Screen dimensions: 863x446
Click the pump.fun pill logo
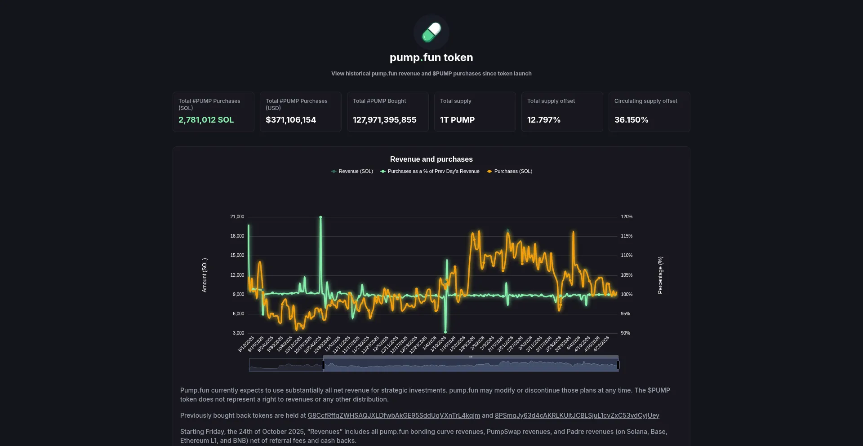click(x=431, y=32)
